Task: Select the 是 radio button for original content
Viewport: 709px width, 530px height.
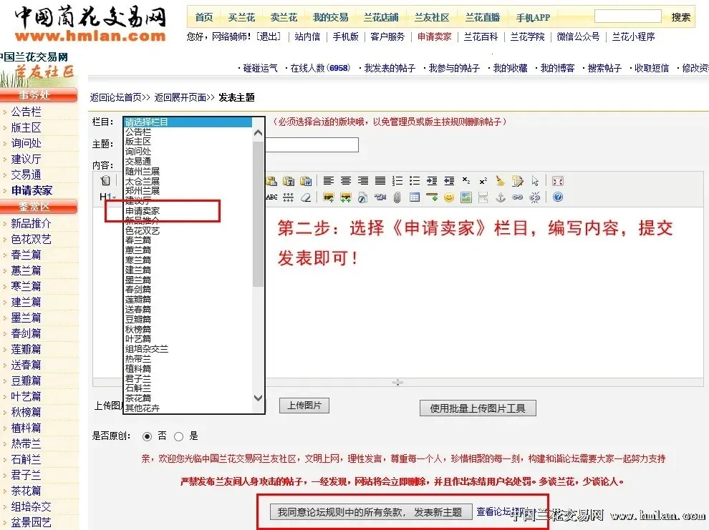Action: [x=179, y=436]
